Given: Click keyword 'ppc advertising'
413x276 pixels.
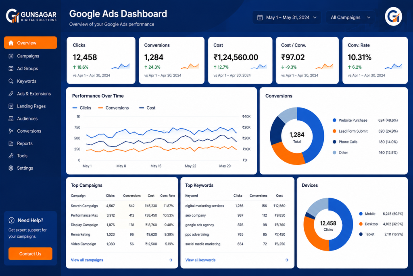Looking at the screenshot, I should (x=197, y=234).
